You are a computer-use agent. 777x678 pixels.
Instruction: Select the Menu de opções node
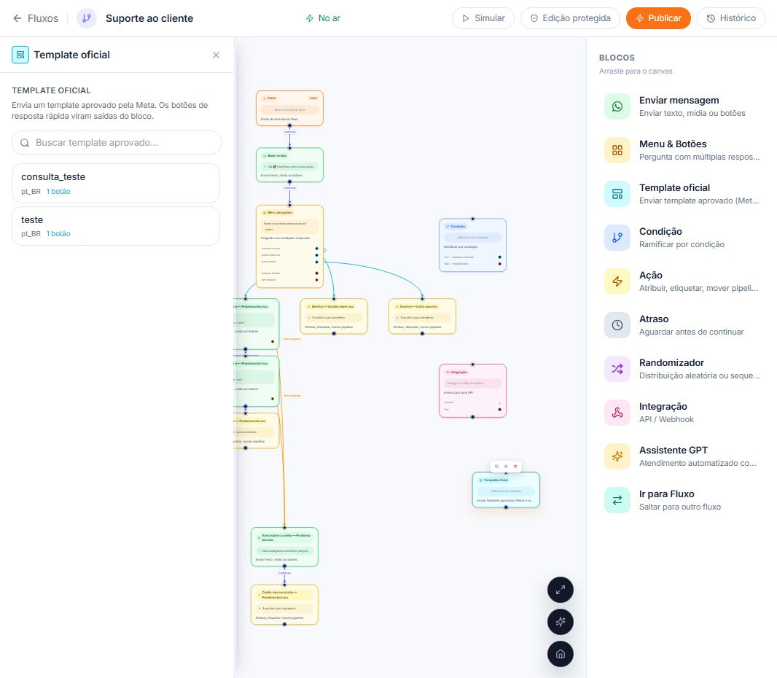click(290, 246)
